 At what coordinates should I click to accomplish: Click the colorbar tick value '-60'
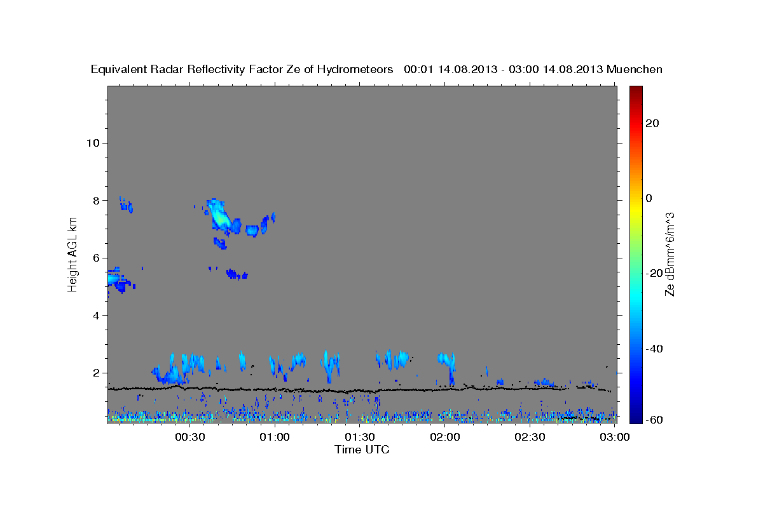(x=653, y=420)
